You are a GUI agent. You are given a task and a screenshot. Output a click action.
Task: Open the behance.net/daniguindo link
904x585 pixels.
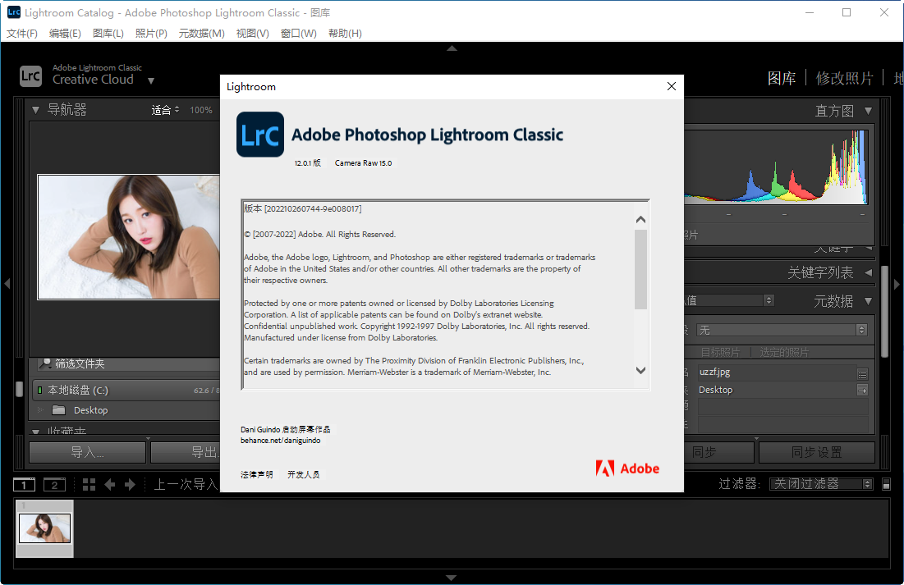tap(280, 441)
